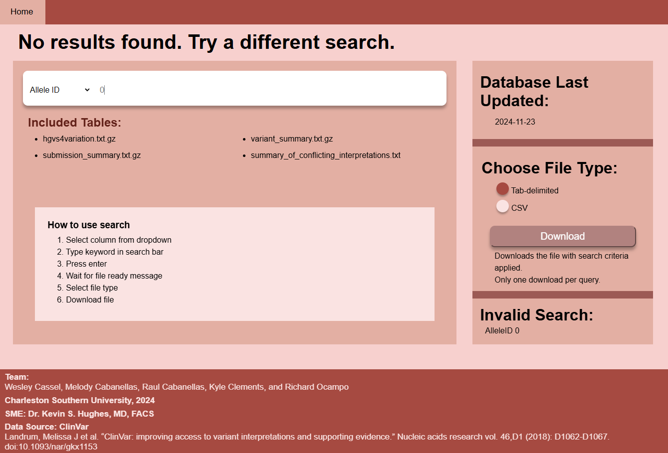
Task: Click the 'No results found' heading
Action: [207, 42]
